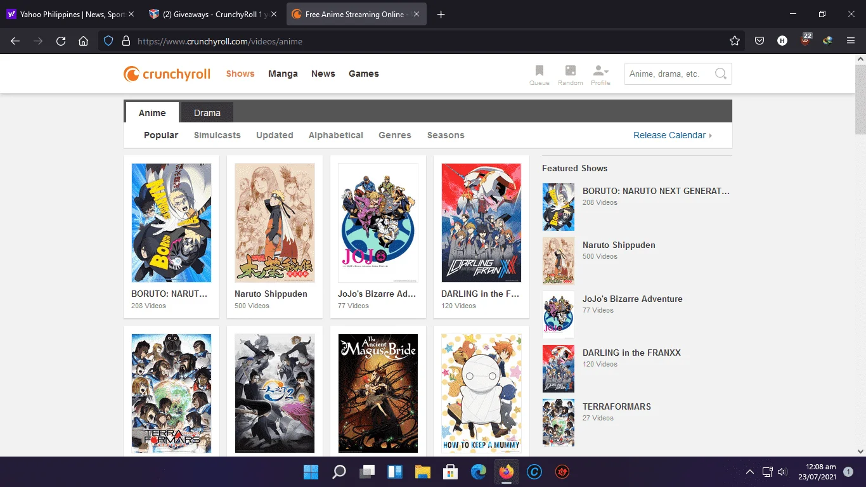
Task: Close the Free Anime Streaming tab
Action: point(417,15)
